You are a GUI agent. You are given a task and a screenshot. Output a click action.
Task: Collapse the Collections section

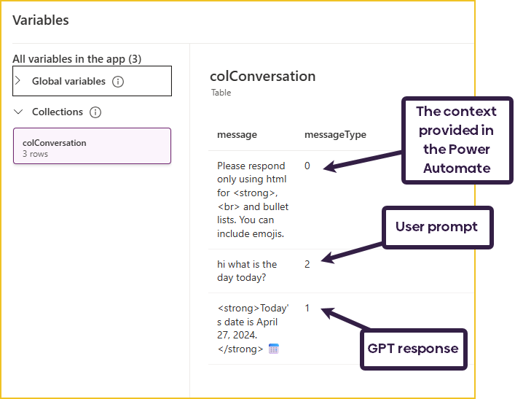[x=18, y=112]
